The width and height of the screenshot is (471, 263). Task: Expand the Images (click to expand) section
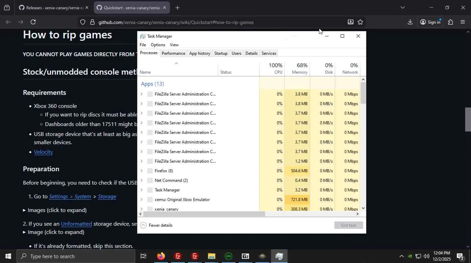pos(55,210)
